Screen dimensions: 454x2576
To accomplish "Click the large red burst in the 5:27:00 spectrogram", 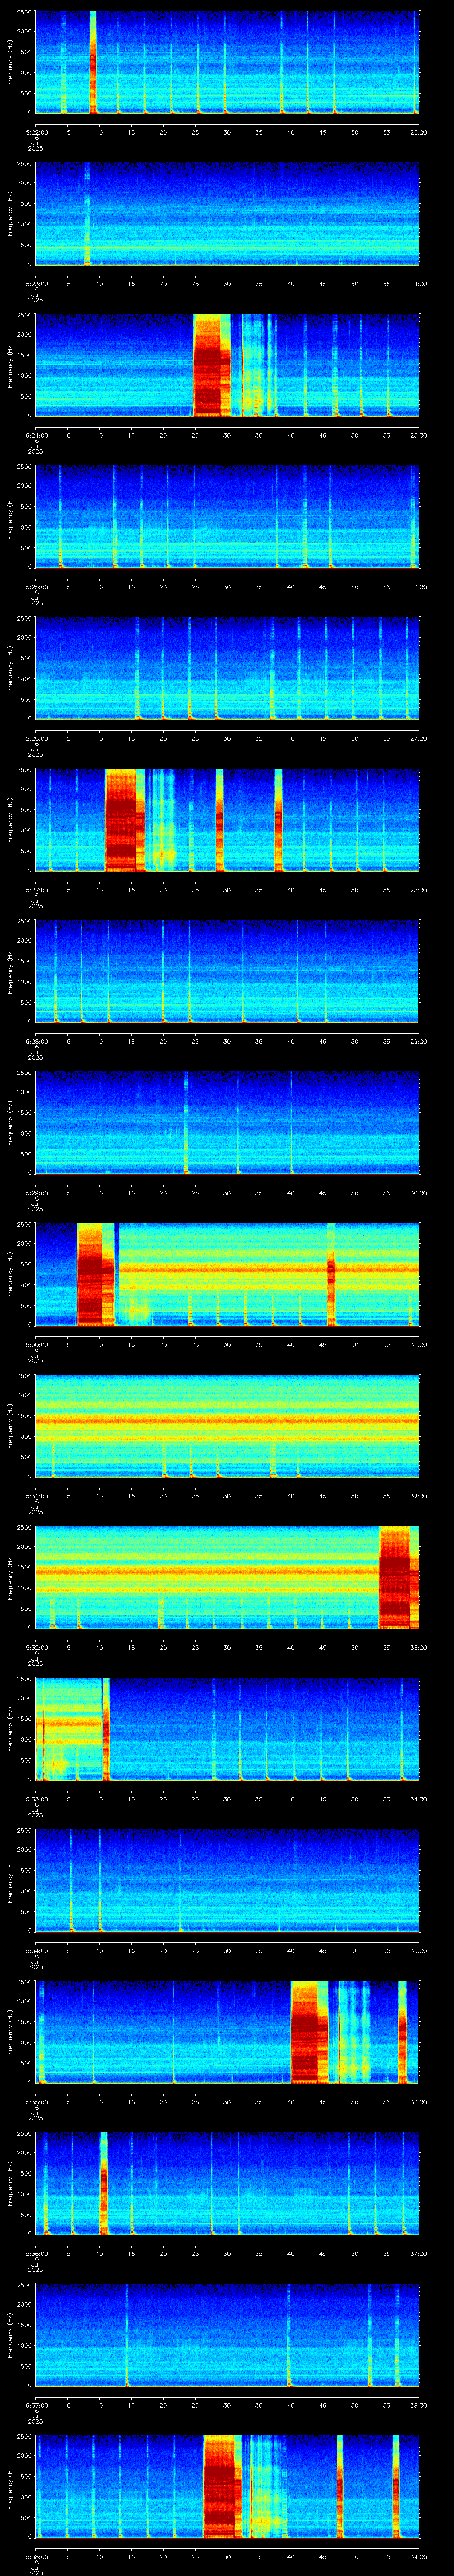I will click(124, 820).
